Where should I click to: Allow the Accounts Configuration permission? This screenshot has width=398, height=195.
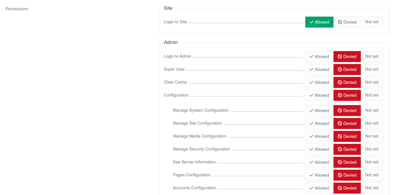tap(319, 188)
